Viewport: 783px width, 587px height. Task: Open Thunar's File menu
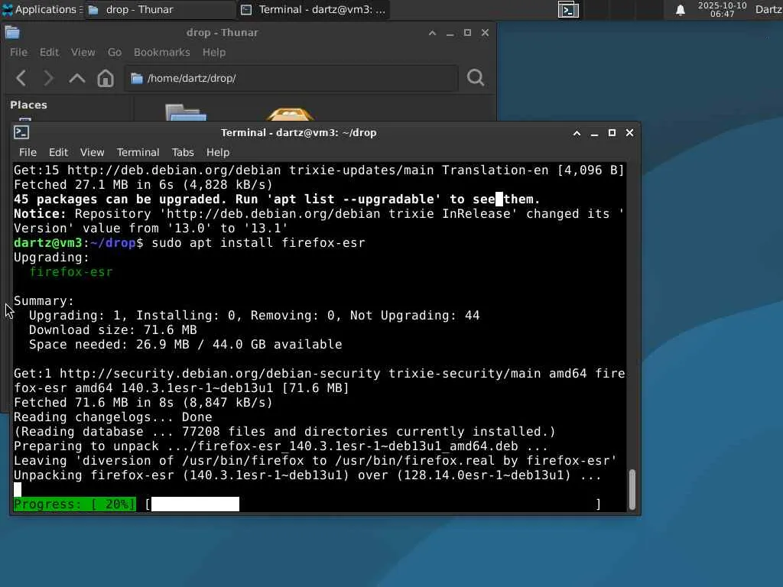[18, 53]
